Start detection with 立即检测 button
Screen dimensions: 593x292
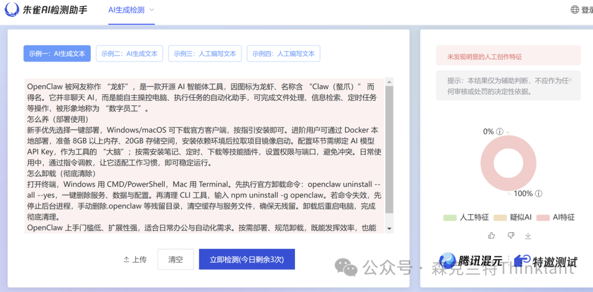point(247,260)
